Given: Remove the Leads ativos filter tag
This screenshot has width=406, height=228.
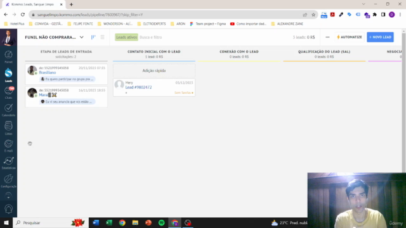Looking at the screenshot, I should (x=126, y=37).
